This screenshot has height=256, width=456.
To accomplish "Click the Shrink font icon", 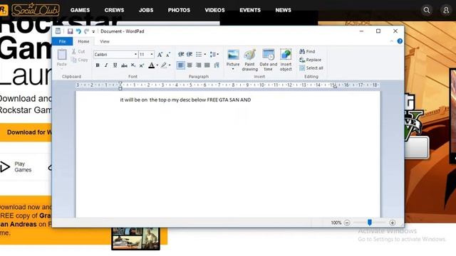I will pyautogui.click(x=168, y=54).
